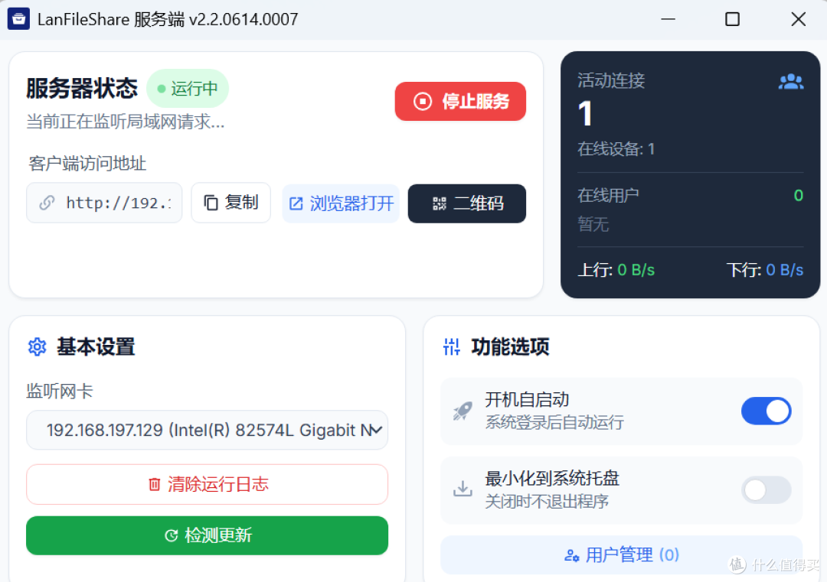Click the 在线设备: 1 text
This screenshot has width=827, height=582.
pos(616,149)
